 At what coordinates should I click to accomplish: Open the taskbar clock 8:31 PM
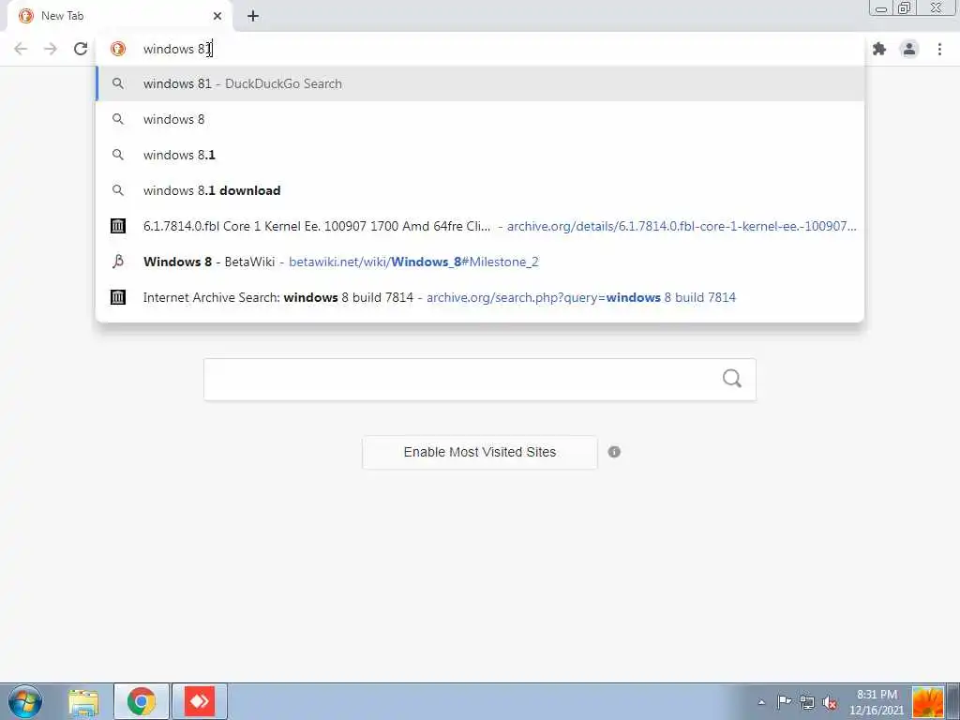click(877, 702)
